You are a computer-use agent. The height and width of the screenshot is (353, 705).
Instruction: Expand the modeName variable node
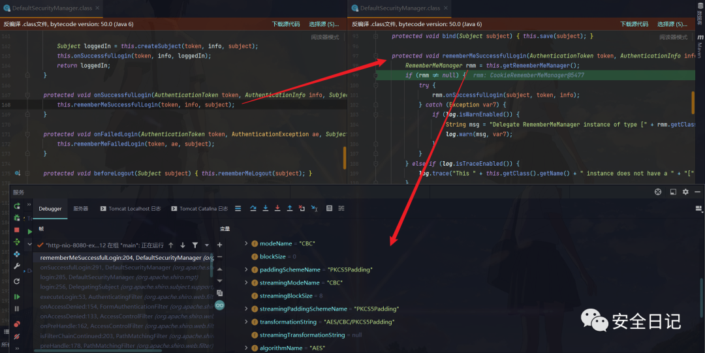tap(246, 243)
